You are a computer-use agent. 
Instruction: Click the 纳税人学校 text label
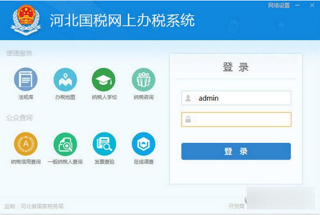pos(105,97)
